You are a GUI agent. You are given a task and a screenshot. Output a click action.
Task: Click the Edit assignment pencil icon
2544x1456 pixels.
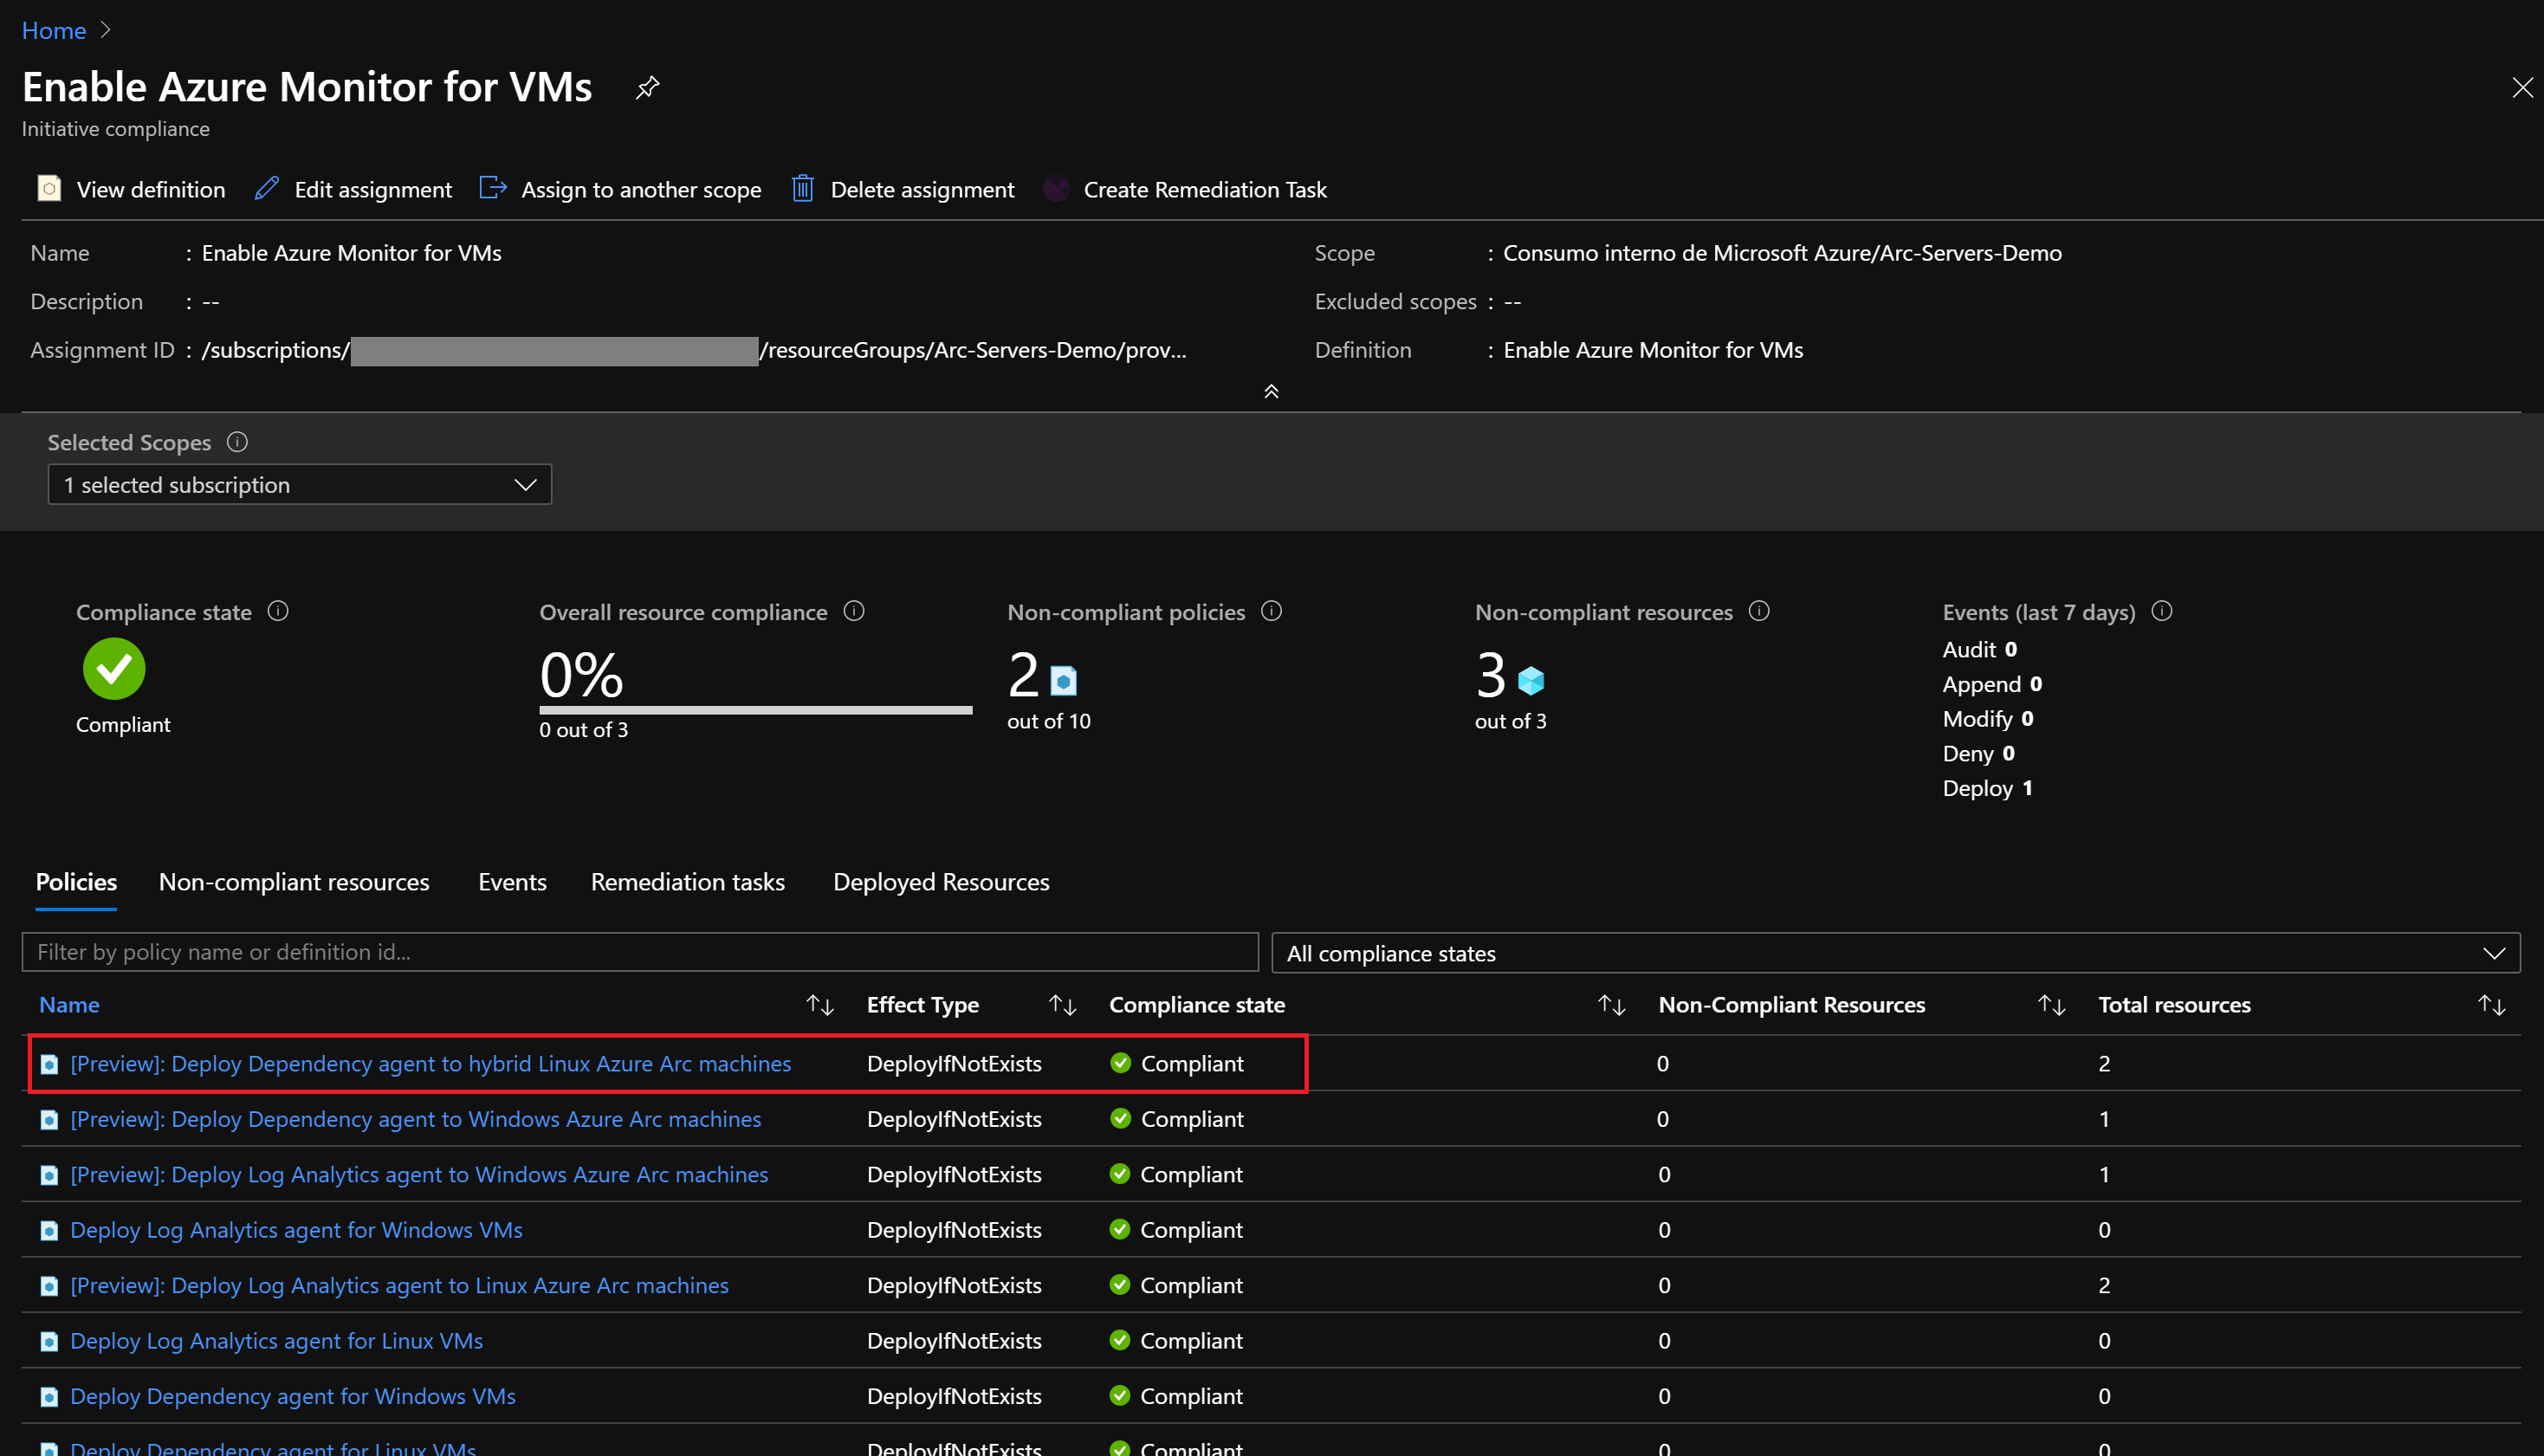[x=266, y=189]
